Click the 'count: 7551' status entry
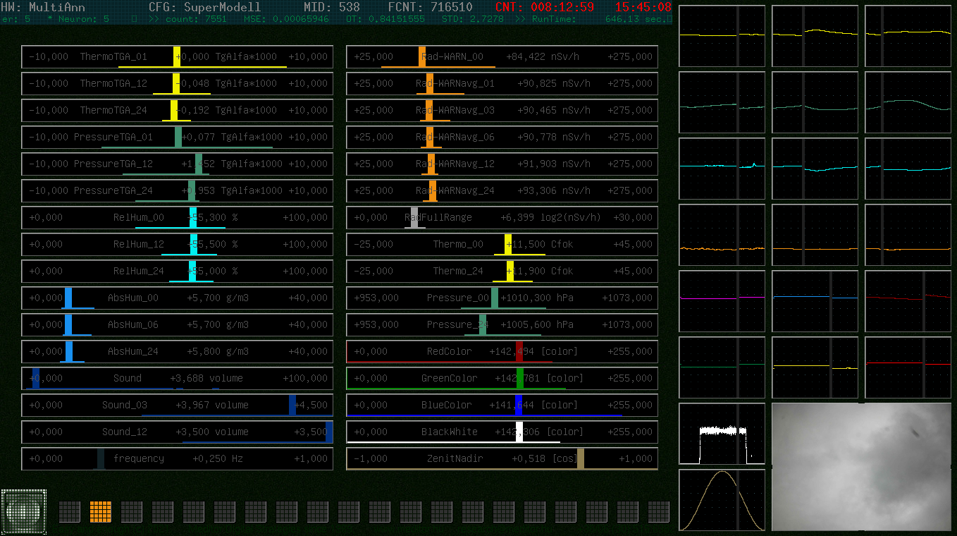The width and height of the screenshot is (957, 536). click(x=196, y=19)
